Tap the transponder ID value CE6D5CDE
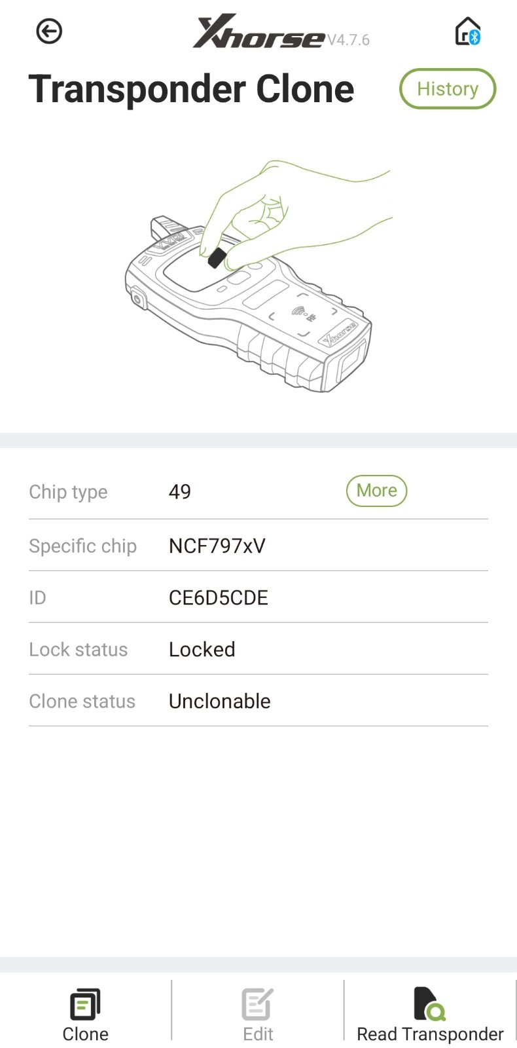Image resolution: width=517 pixels, height=1048 pixels. click(219, 597)
